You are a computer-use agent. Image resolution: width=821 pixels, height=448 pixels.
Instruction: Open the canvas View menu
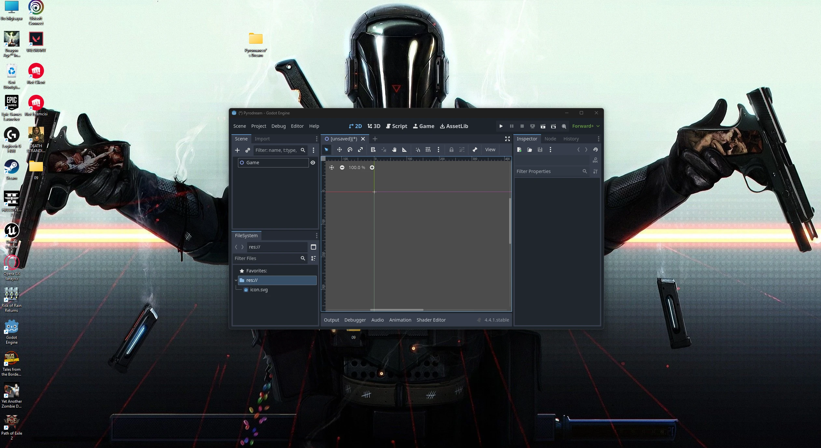point(490,150)
